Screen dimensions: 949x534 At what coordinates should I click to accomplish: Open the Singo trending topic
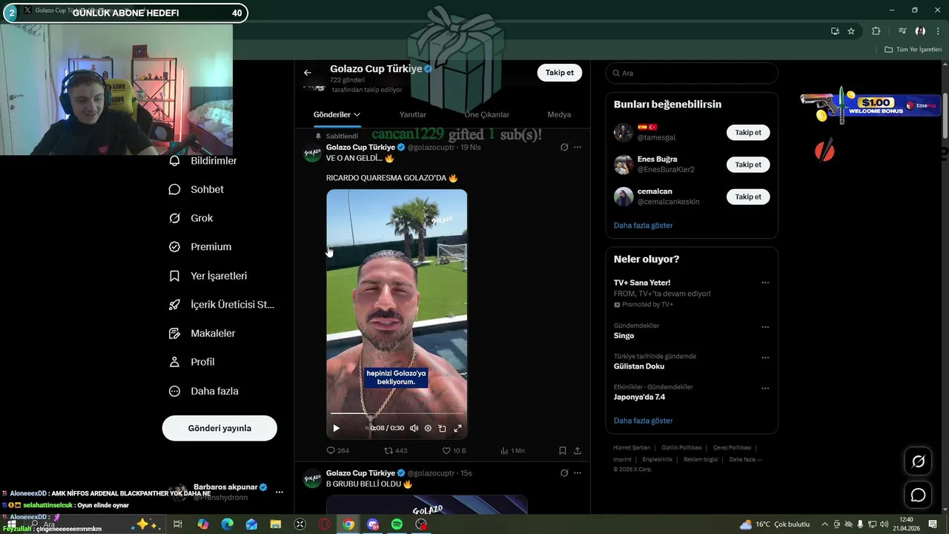pyautogui.click(x=624, y=336)
